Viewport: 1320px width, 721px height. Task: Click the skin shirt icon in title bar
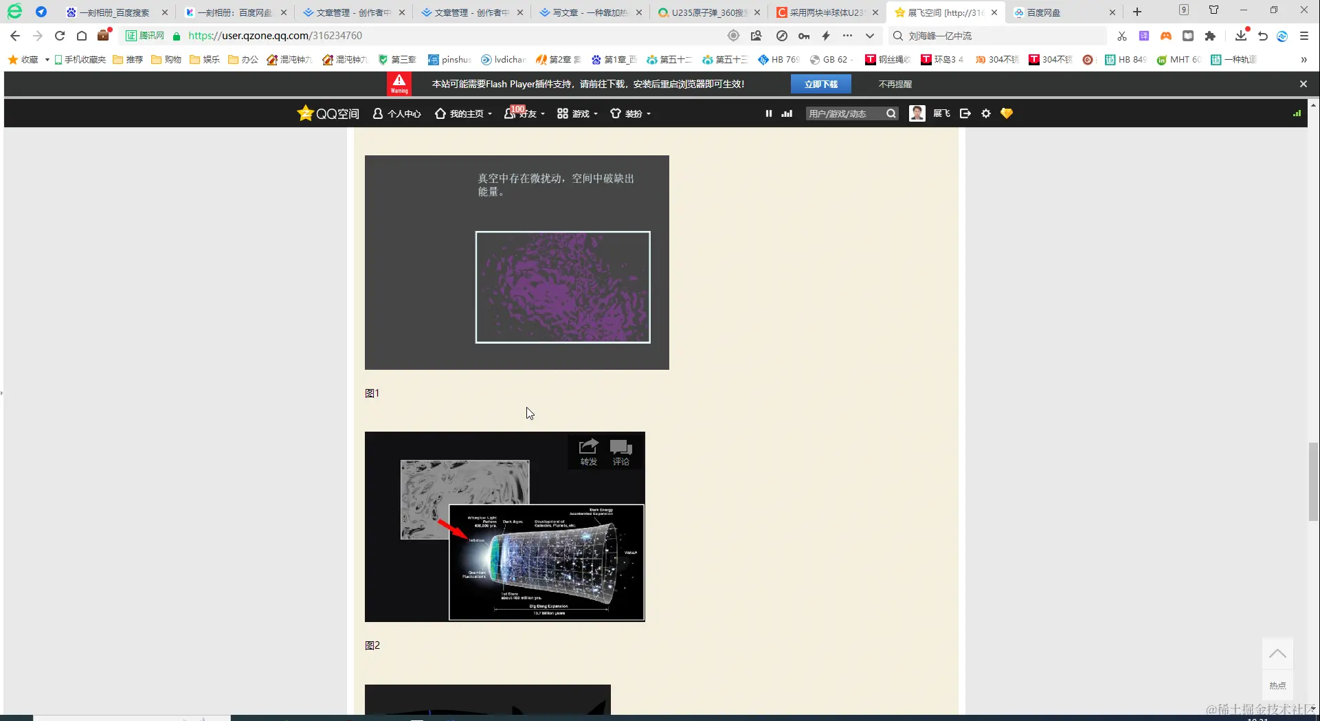pos(1214,10)
